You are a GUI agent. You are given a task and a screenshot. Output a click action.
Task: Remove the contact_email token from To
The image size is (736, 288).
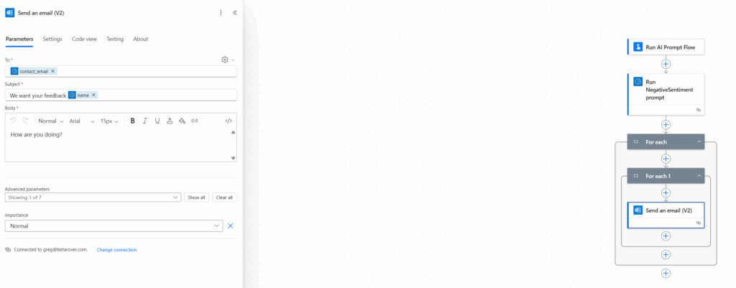[53, 71]
